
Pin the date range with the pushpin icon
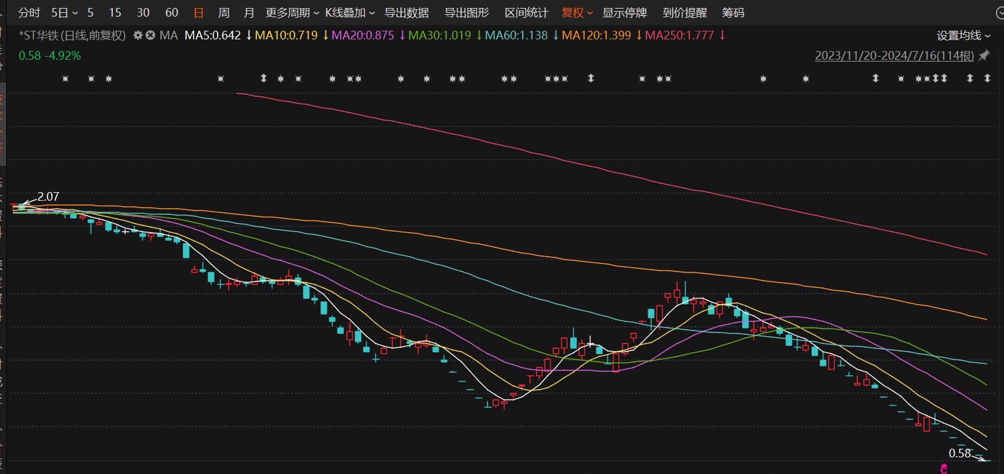[984, 55]
